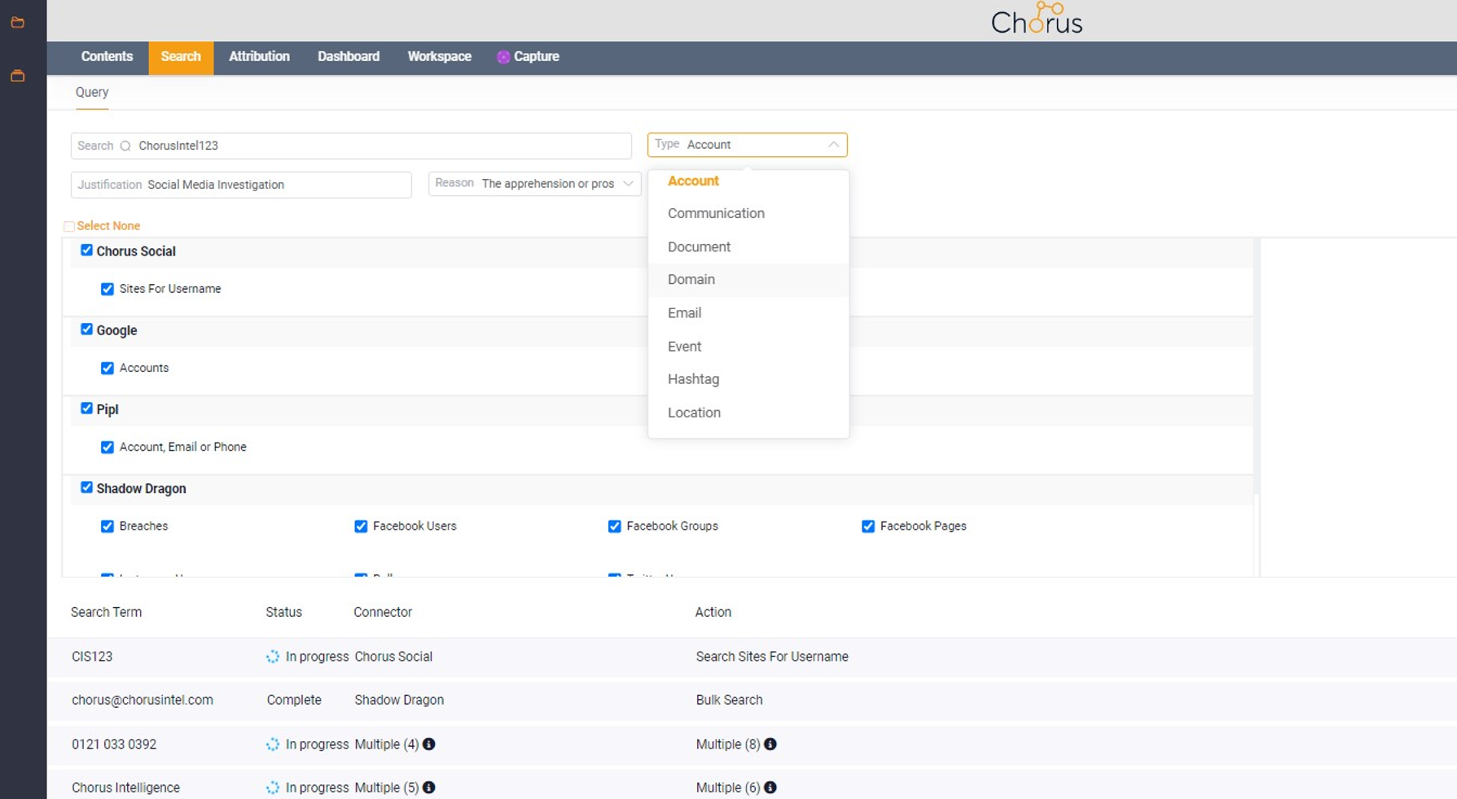
Task: Uncheck the Facebook Groups checkbox
Action: [614, 526]
